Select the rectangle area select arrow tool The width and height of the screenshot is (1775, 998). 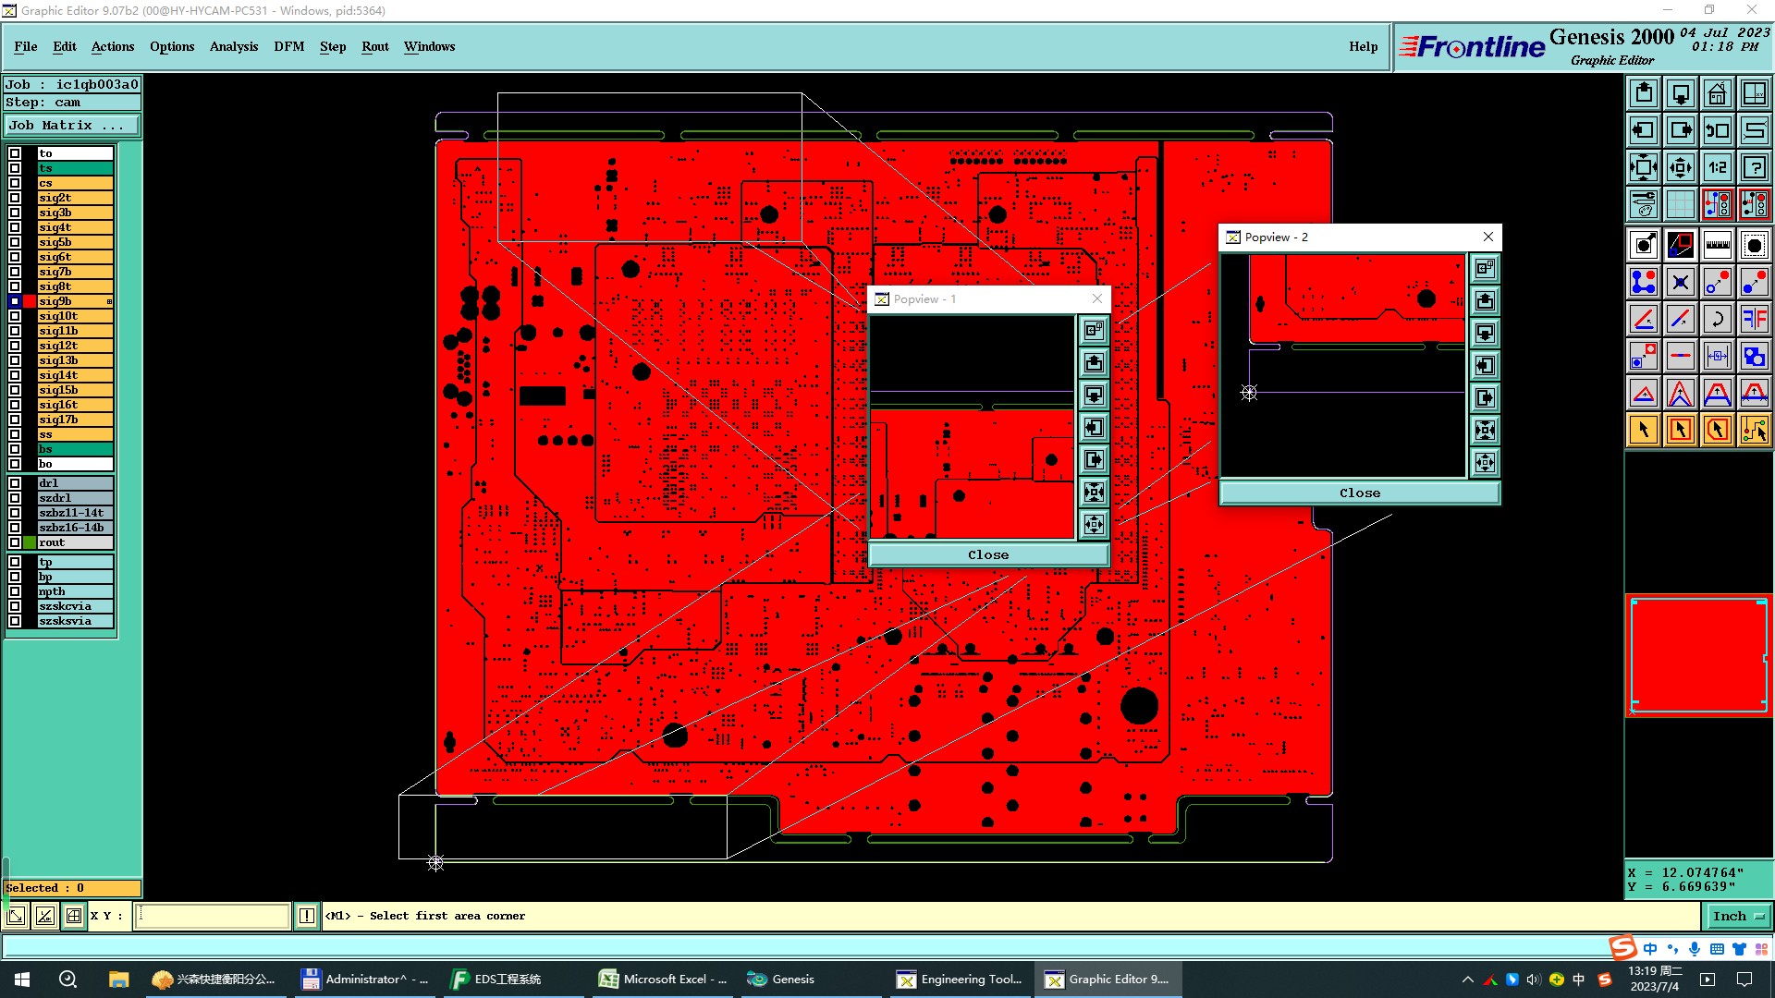tap(1680, 430)
